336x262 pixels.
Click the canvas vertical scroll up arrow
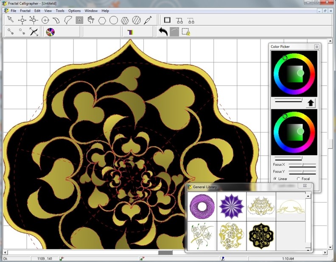coord(330,41)
